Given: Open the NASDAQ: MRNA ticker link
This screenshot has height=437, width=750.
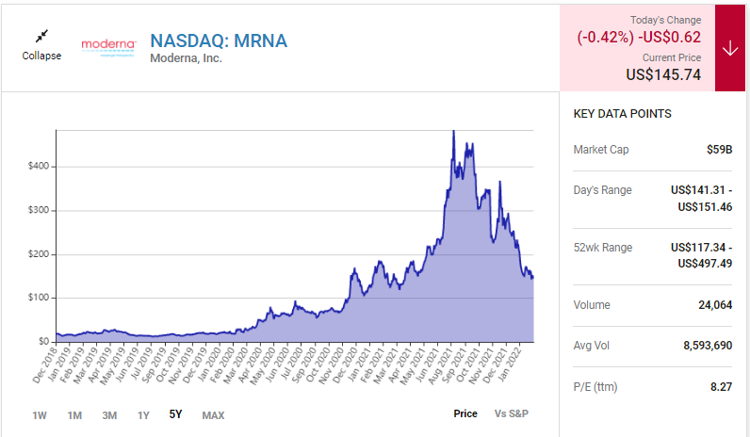Looking at the screenshot, I should (x=219, y=41).
